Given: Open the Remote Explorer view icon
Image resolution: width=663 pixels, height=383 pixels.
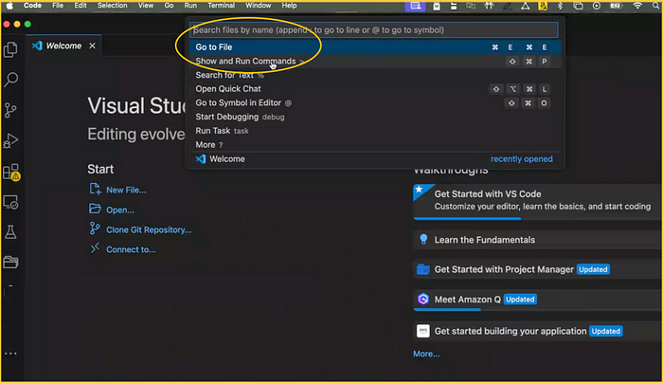Looking at the screenshot, I should (x=11, y=202).
